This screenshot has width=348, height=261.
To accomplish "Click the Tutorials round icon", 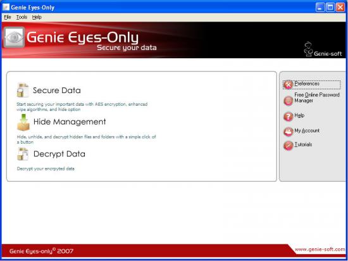I will pyautogui.click(x=288, y=146).
